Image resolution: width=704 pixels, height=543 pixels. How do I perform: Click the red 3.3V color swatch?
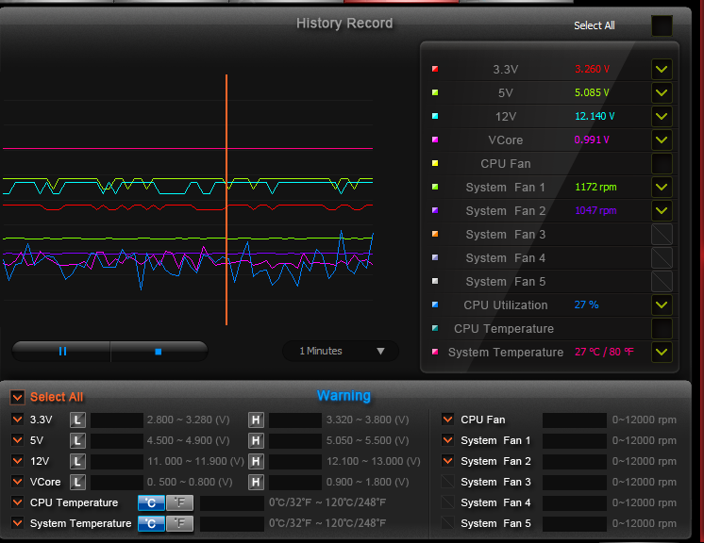click(435, 69)
